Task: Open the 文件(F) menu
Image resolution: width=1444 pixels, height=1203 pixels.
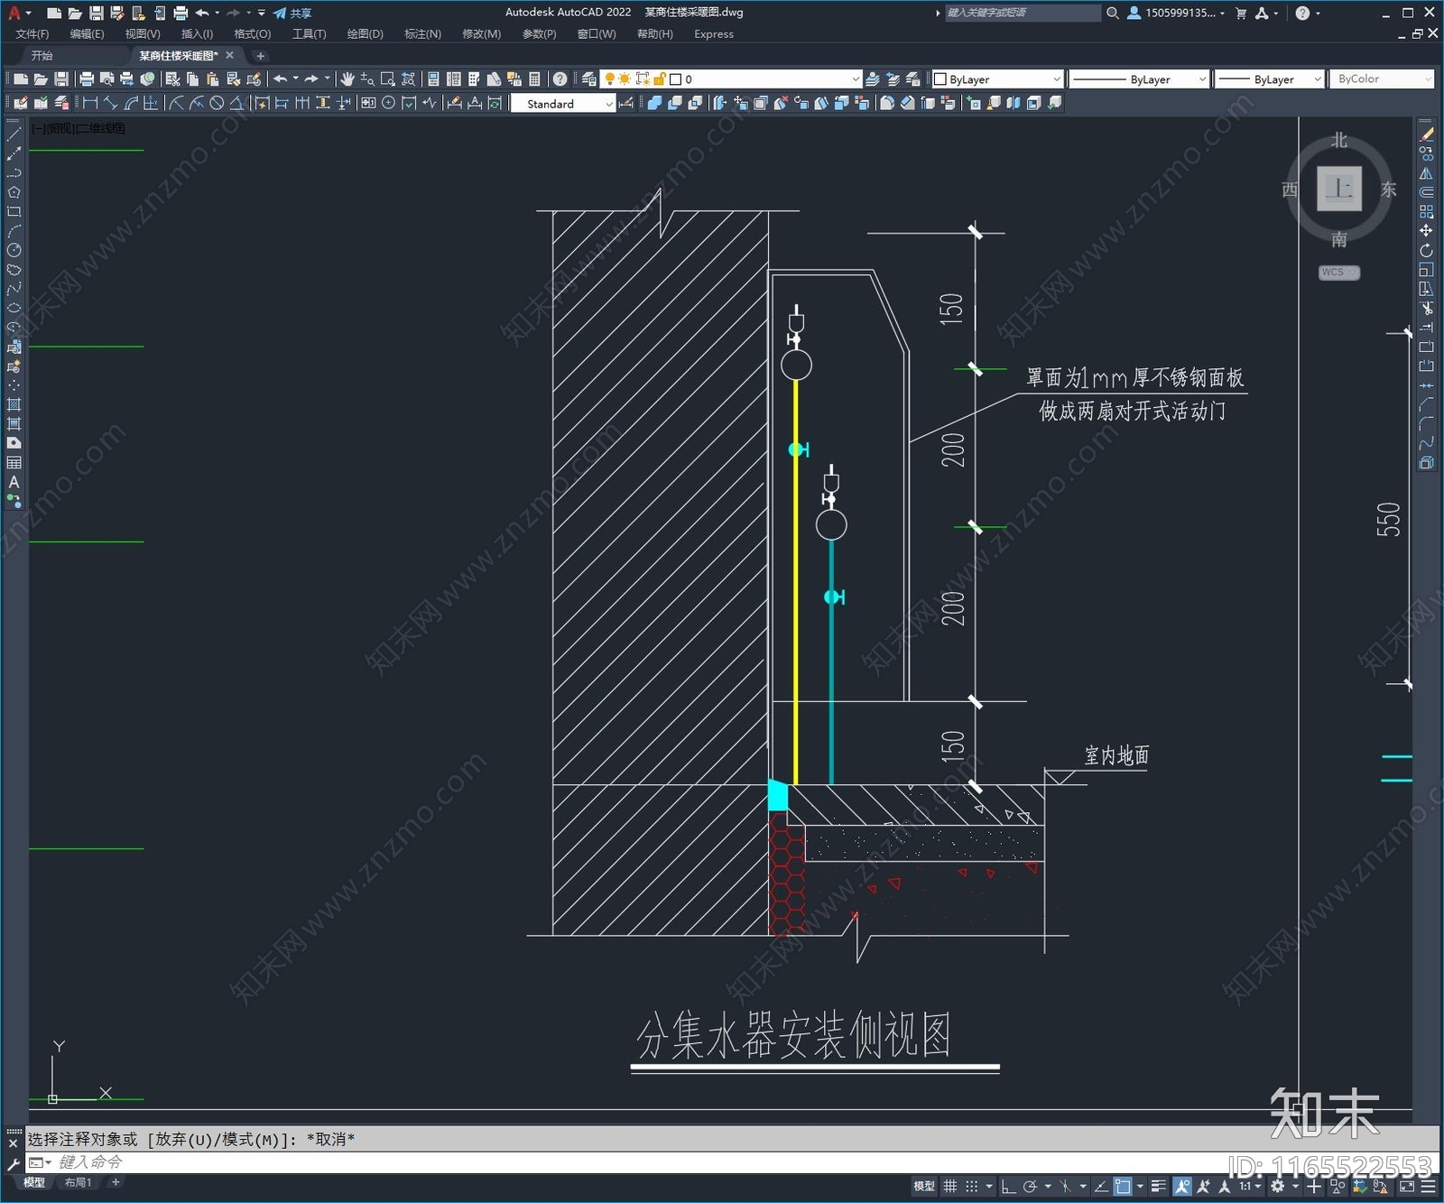Action: [32, 34]
